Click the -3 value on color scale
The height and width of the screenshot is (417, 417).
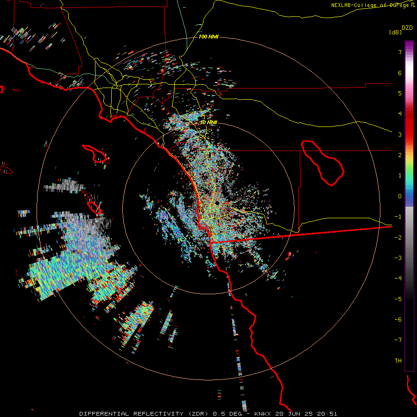coord(398,258)
